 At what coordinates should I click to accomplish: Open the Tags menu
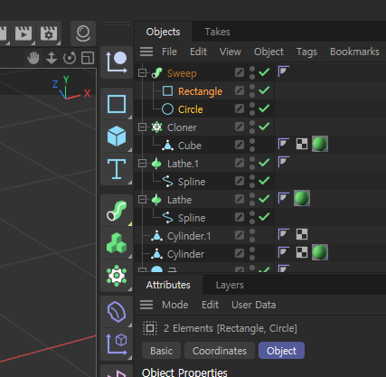tap(306, 52)
